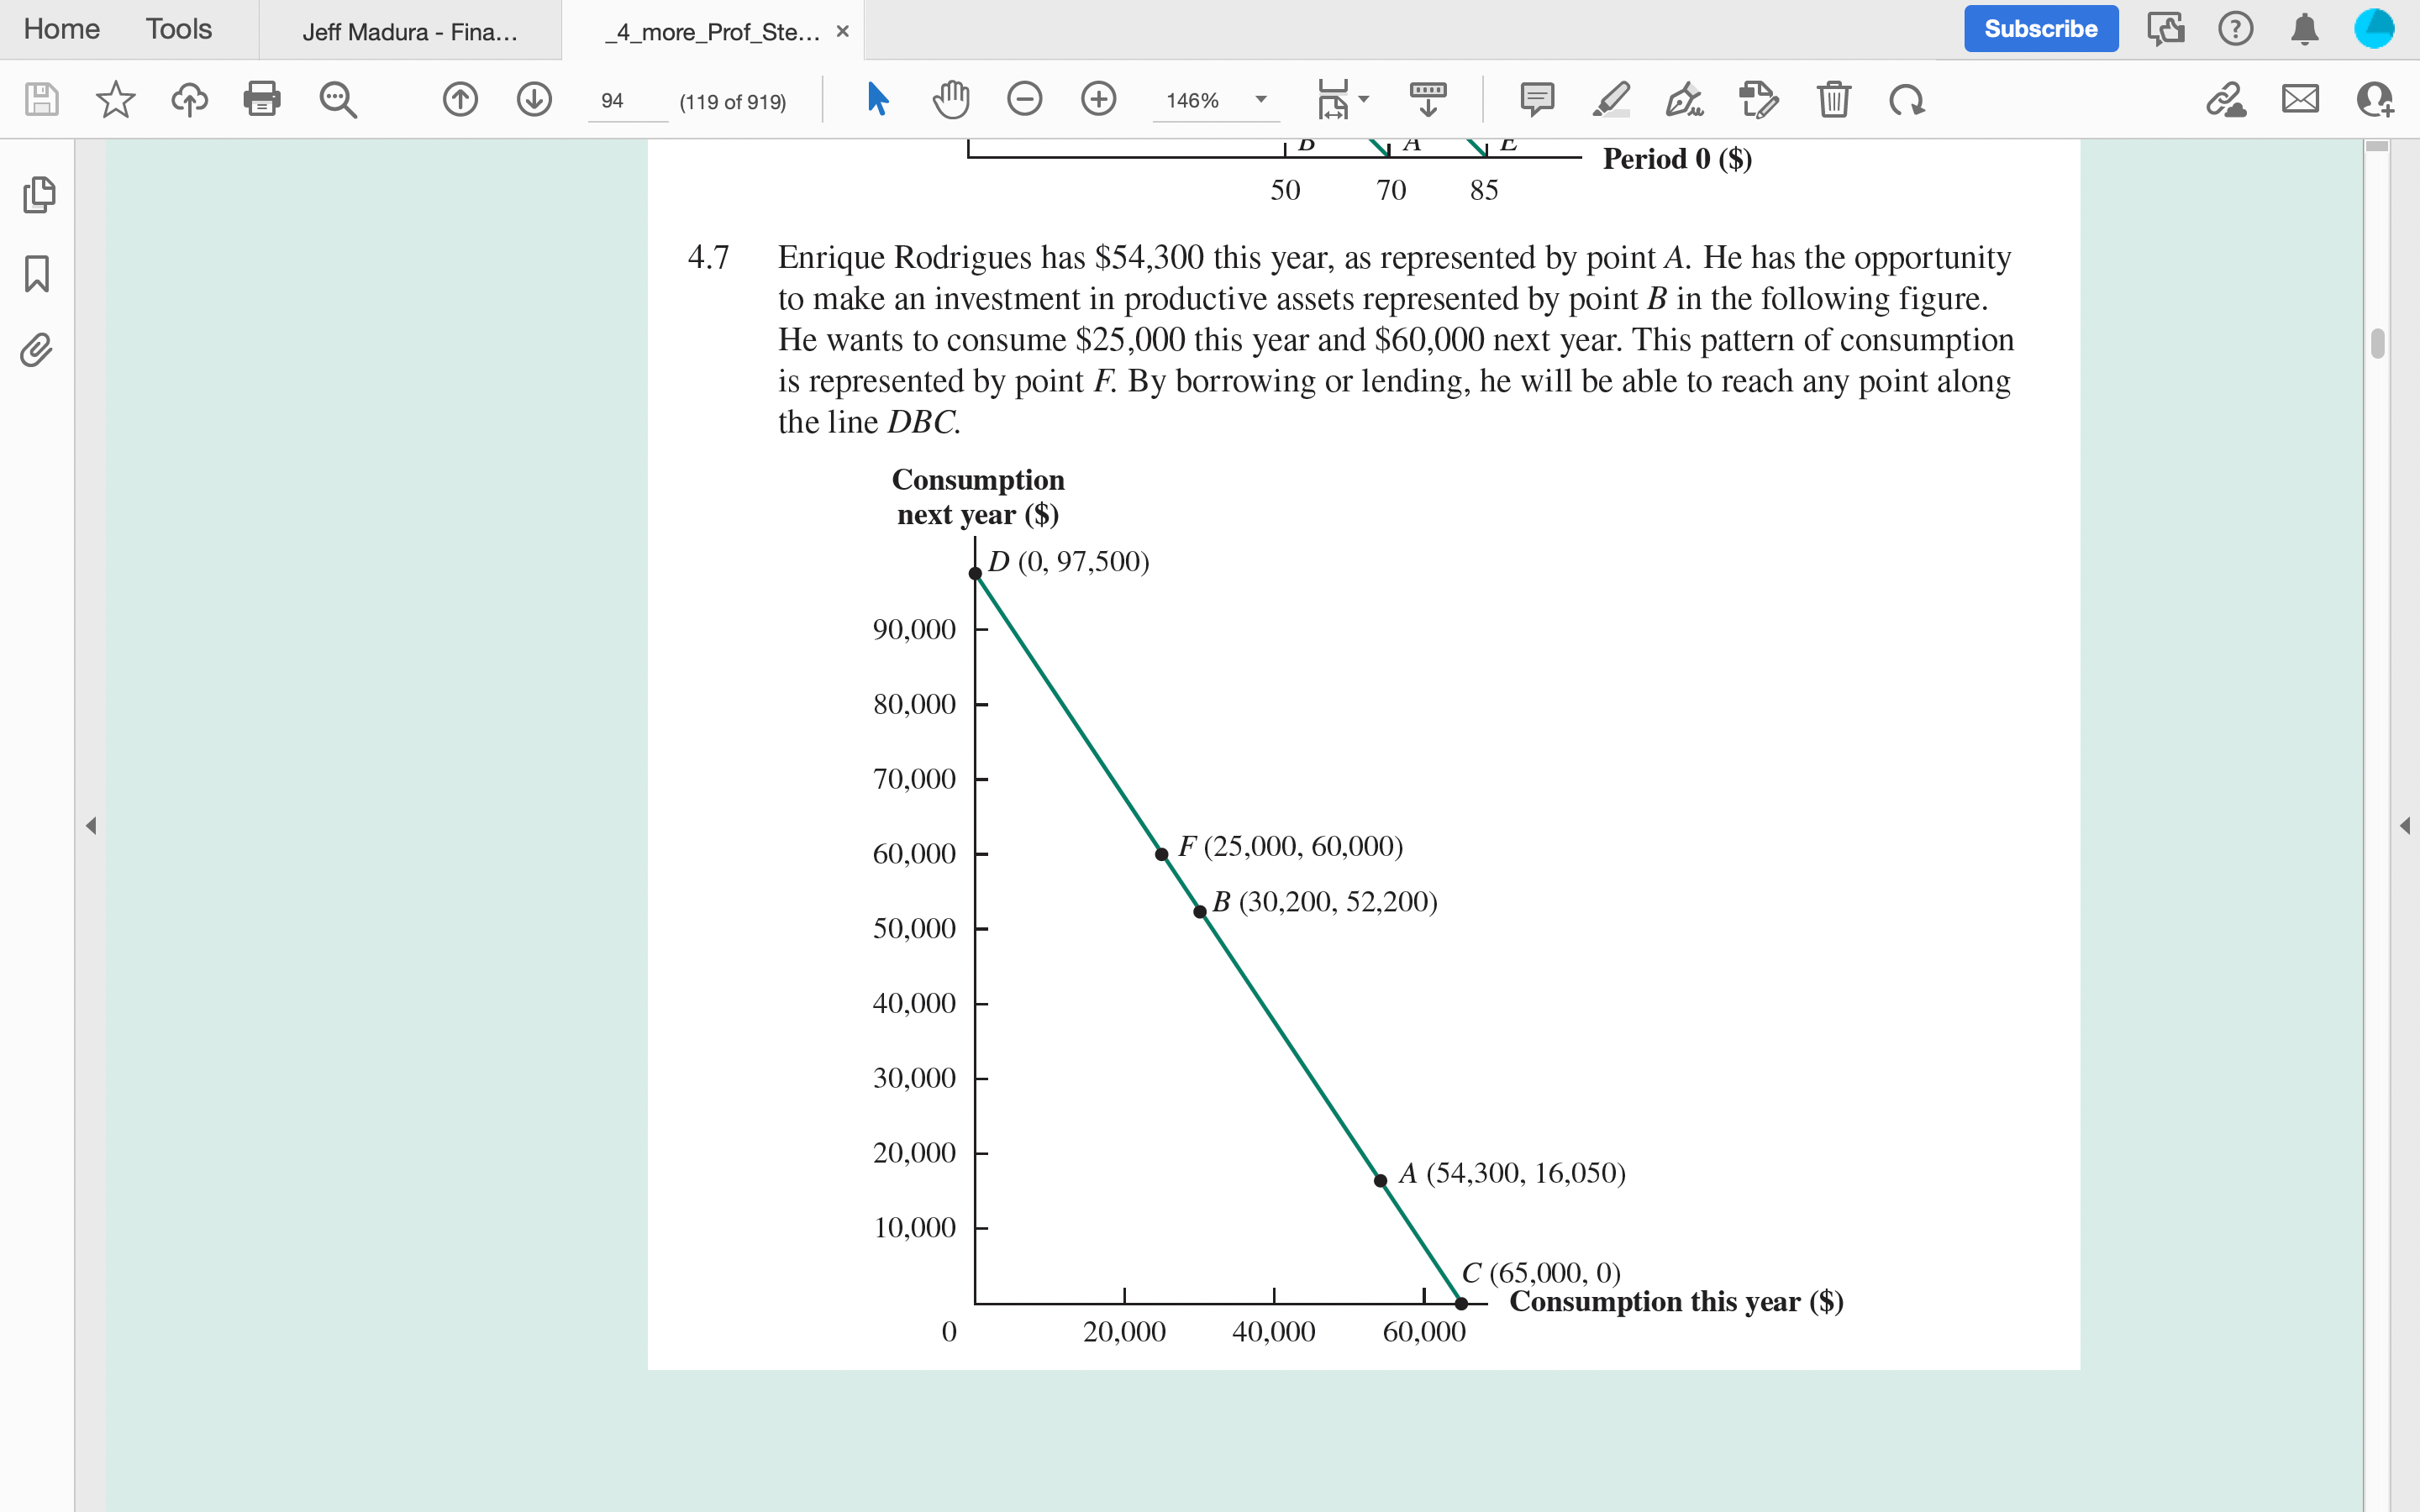
Task: Star this file as favorite
Action: point(115,99)
